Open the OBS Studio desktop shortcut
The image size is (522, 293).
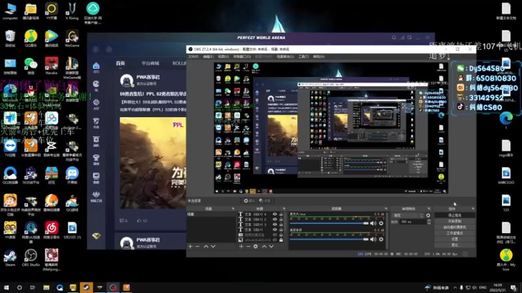tap(31, 258)
